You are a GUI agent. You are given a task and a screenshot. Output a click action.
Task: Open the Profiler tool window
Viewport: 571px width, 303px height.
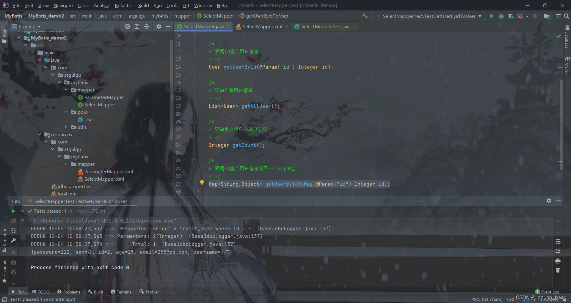149,292
